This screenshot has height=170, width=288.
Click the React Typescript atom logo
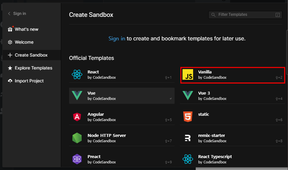[188, 159]
